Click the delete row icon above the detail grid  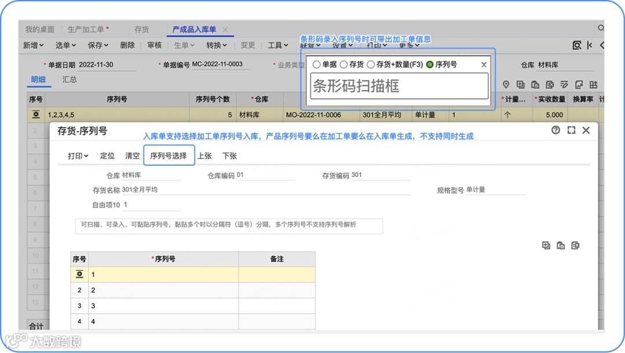pos(550,84)
